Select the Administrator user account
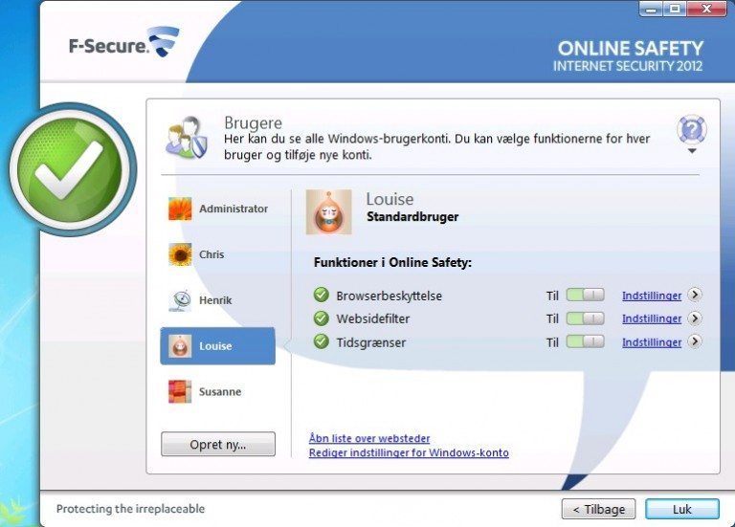Image resolution: width=735 pixels, height=527 pixels. point(218,209)
